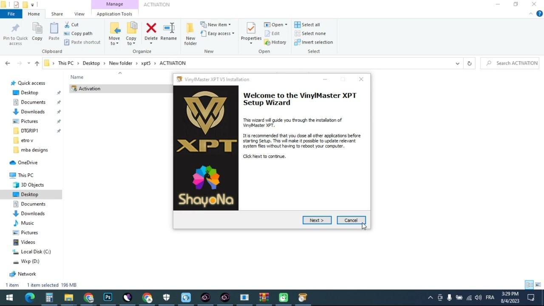Image resolution: width=544 pixels, height=306 pixels.
Task: Open the Windows Start menu
Action: (9, 297)
